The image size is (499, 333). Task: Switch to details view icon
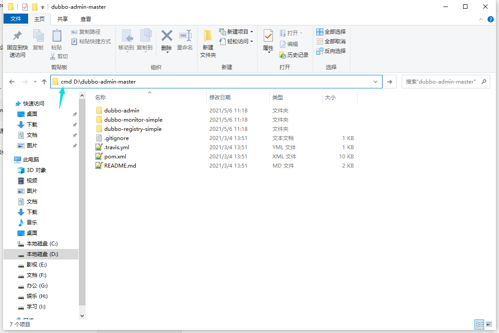[x=479, y=324]
